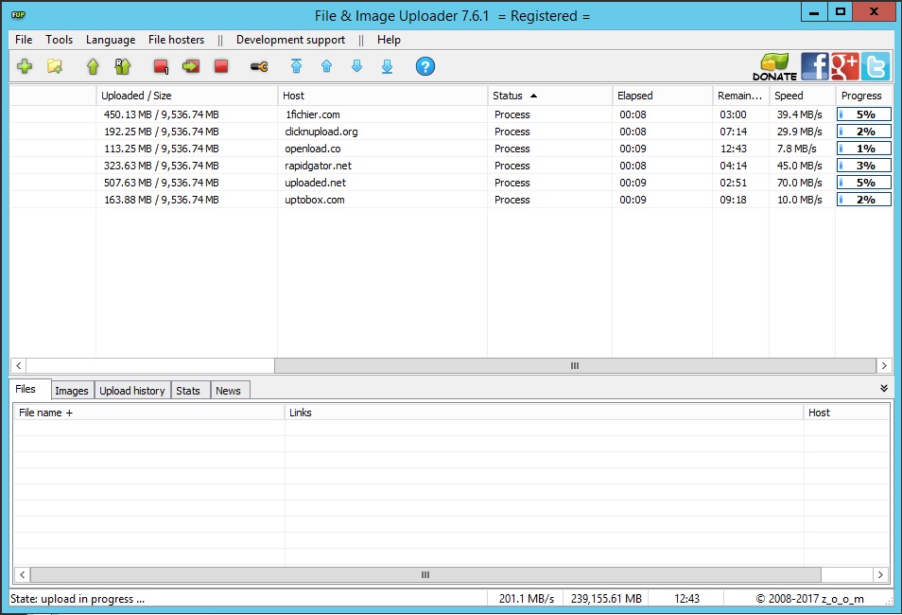Click the upload list scroll right arrow
The height and width of the screenshot is (615, 902).
(884, 365)
